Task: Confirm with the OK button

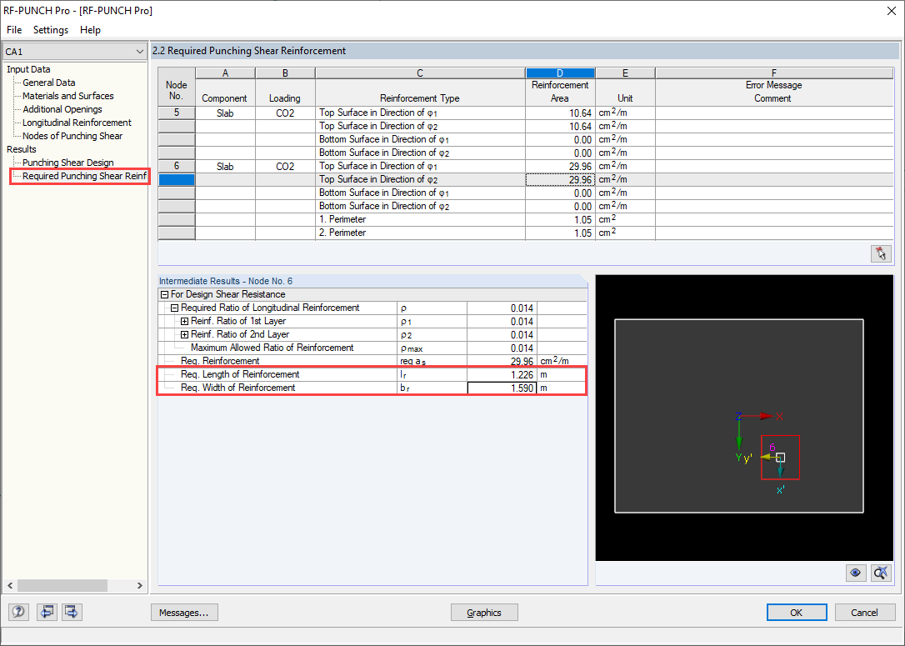Action: tap(797, 613)
